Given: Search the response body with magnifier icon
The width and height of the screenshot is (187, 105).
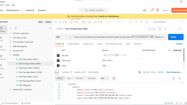Looking at the screenshot, I should pyautogui.click(x=180, y=78).
